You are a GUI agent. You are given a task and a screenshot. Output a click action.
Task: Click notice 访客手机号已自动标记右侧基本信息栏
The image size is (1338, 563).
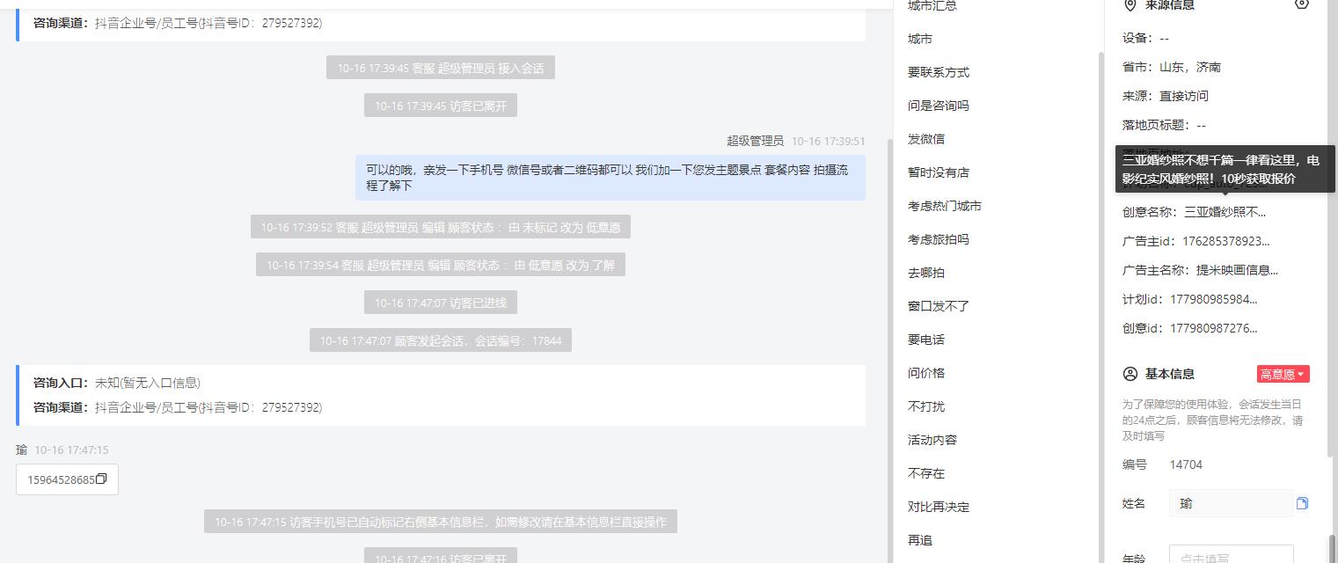[441, 522]
